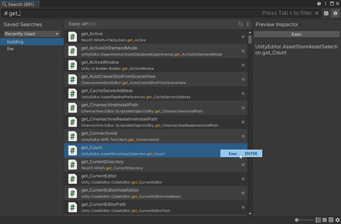This screenshot has height=224, width=341.
Task: Favorite the get_Active result star
Action: pyautogui.click(x=243, y=37)
